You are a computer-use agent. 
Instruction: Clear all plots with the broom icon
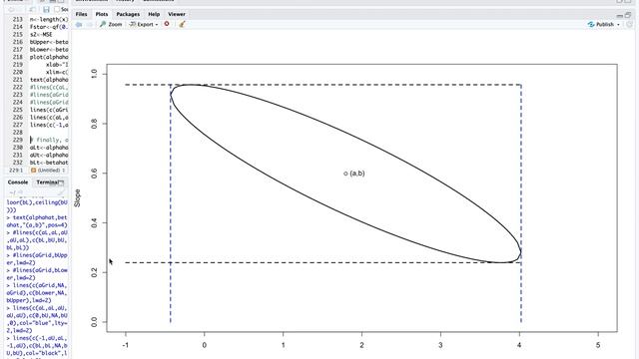tap(182, 24)
